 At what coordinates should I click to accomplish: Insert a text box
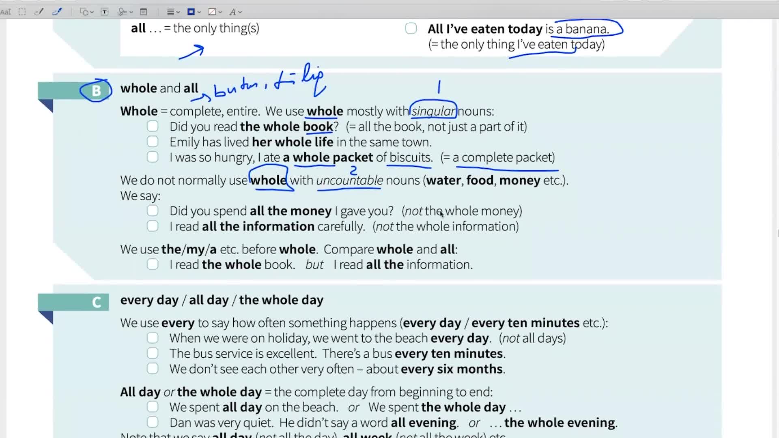(x=105, y=12)
